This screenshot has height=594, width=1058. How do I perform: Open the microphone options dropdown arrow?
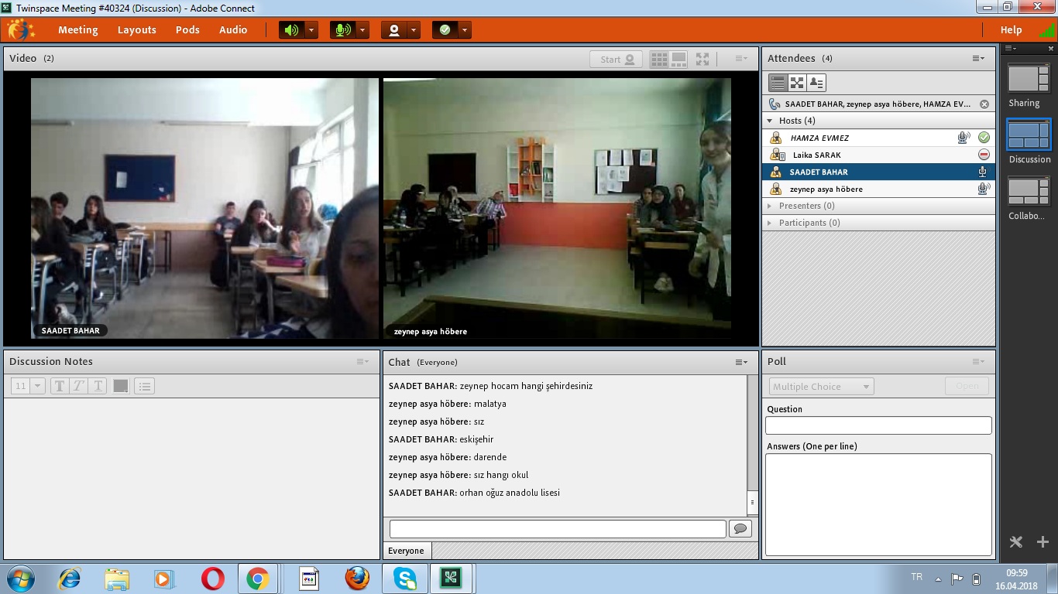click(x=362, y=30)
